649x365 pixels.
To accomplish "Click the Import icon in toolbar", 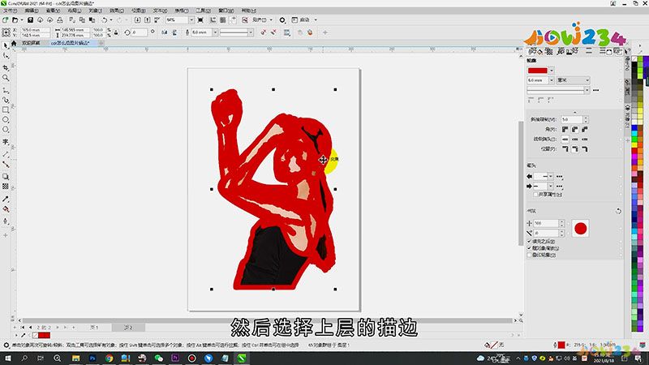I will point(137,19).
